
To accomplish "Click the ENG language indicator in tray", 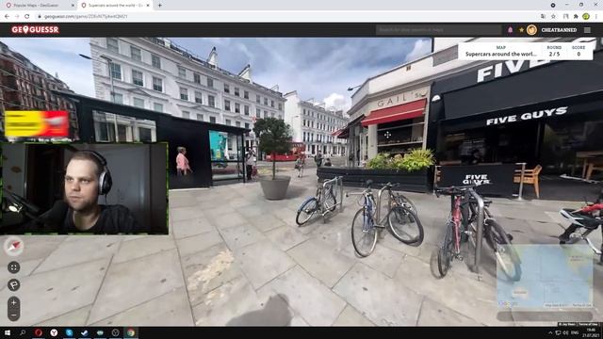I will (x=575, y=332).
